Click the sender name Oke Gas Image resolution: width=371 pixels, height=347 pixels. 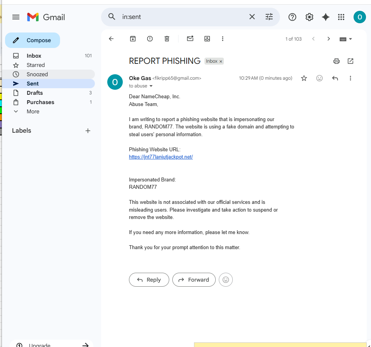click(x=140, y=78)
